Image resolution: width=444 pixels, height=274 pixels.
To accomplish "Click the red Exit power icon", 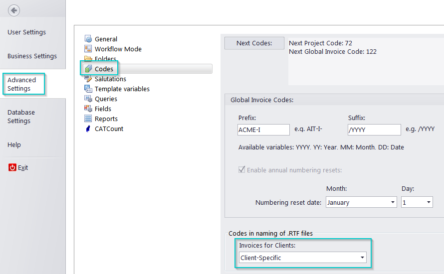I will [12, 167].
